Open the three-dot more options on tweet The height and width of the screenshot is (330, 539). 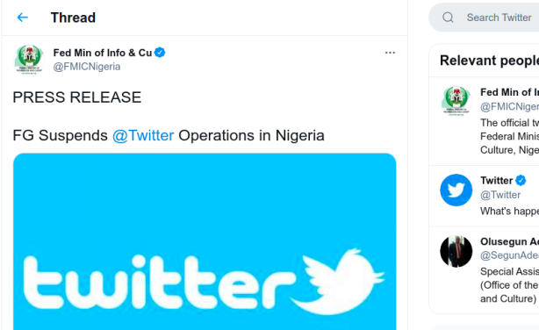(390, 53)
